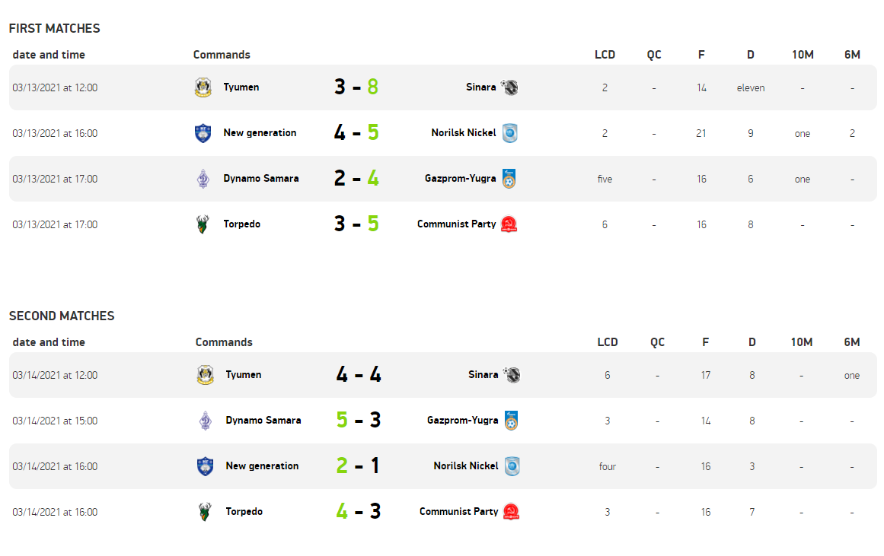The width and height of the screenshot is (884, 556).
Task: Click Gazprom-Yugra logo in second matches
Action: (512, 421)
